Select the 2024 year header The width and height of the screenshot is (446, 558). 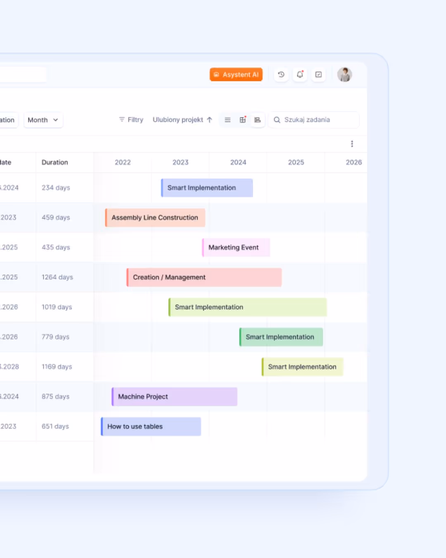coord(238,162)
